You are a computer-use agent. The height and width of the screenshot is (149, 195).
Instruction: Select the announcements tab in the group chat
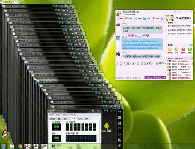(129, 19)
